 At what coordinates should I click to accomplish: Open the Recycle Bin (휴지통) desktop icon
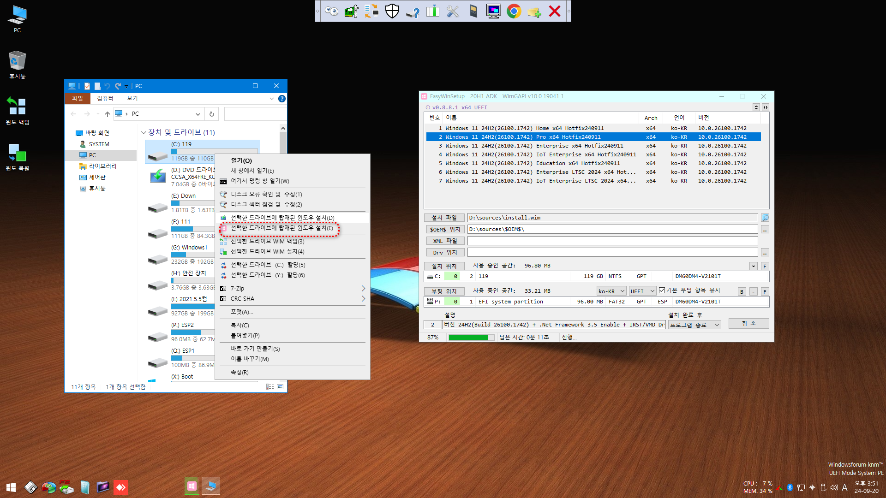click(17, 65)
